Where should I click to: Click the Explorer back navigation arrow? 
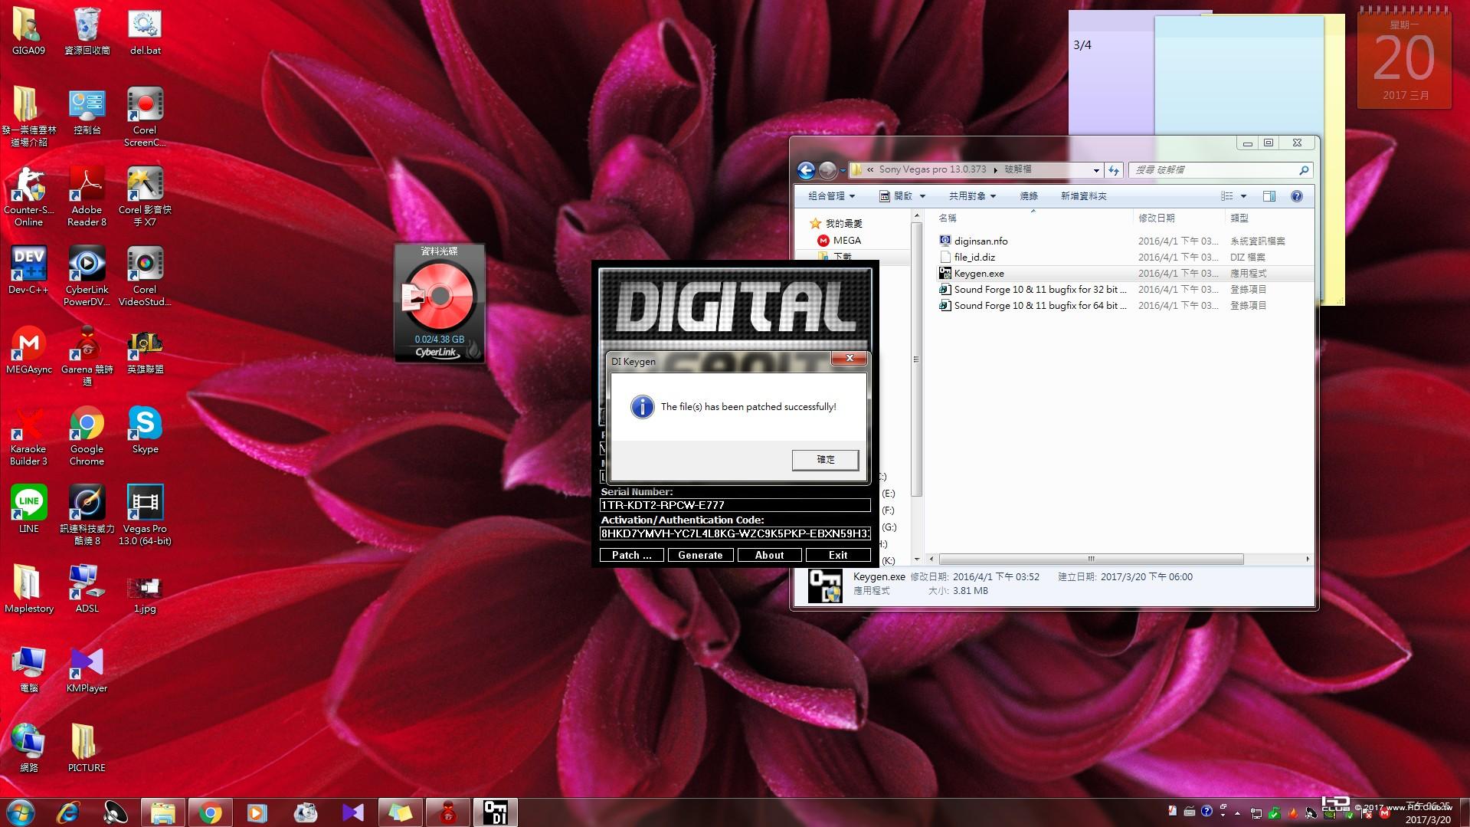coord(806,170)
